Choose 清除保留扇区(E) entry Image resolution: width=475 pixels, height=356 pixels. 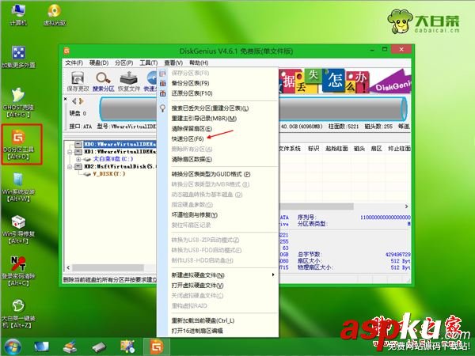[x=218, y=129]
